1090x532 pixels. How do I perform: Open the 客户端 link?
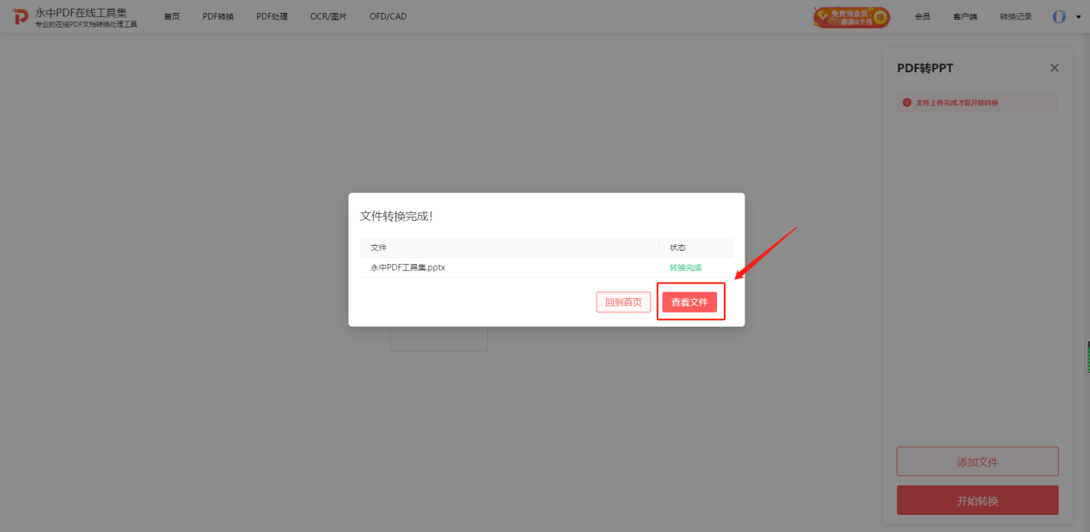click(x=964, y=16)
